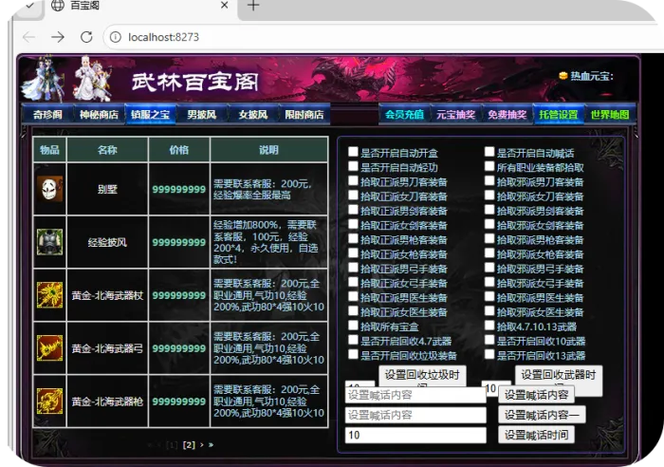The height and width of the screenshot is (467, 664).
Task: Click the browser forward arrow
Action: click(x=58, y=37)
